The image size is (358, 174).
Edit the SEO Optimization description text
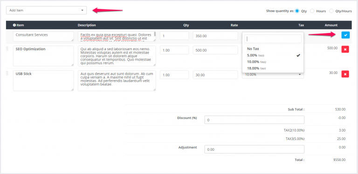[117, 56]
